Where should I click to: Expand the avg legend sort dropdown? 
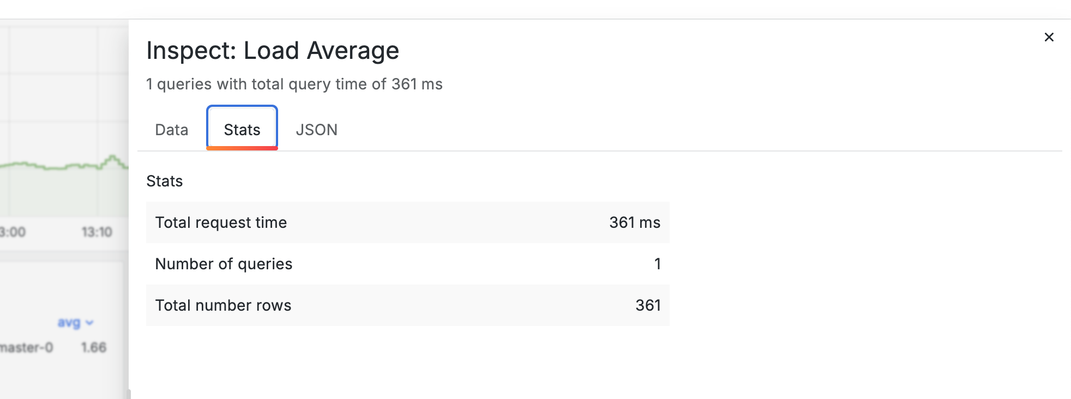[75, 323]
